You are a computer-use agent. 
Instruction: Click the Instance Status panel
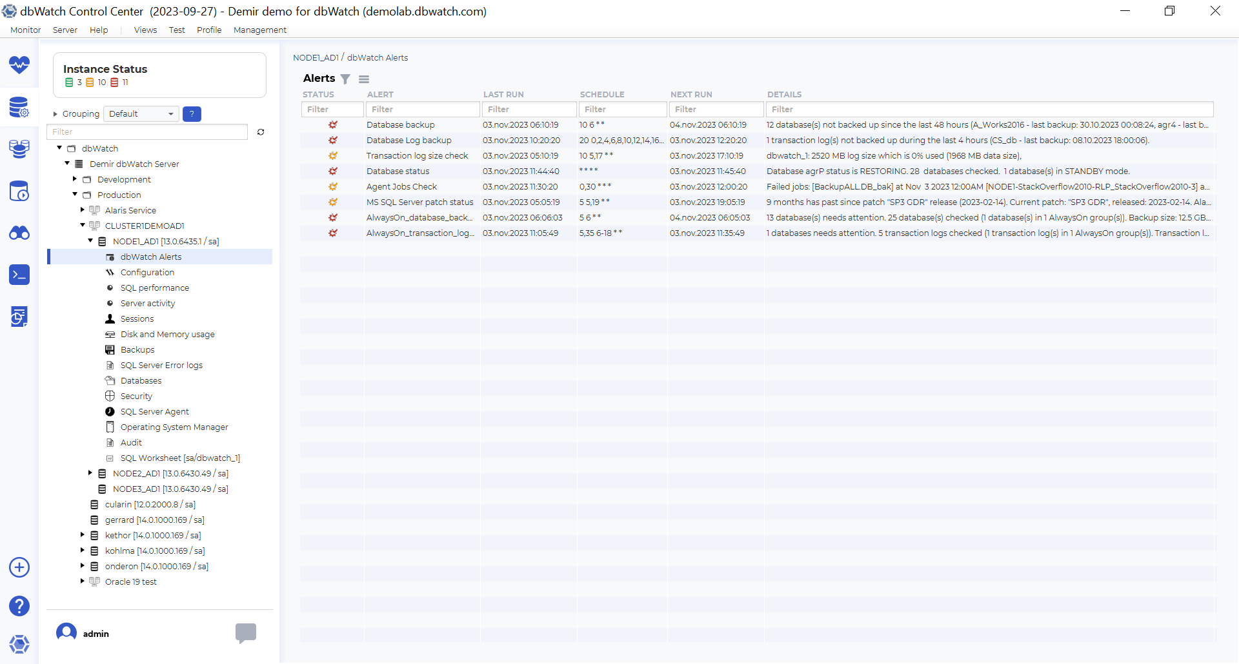click(159, 75)
